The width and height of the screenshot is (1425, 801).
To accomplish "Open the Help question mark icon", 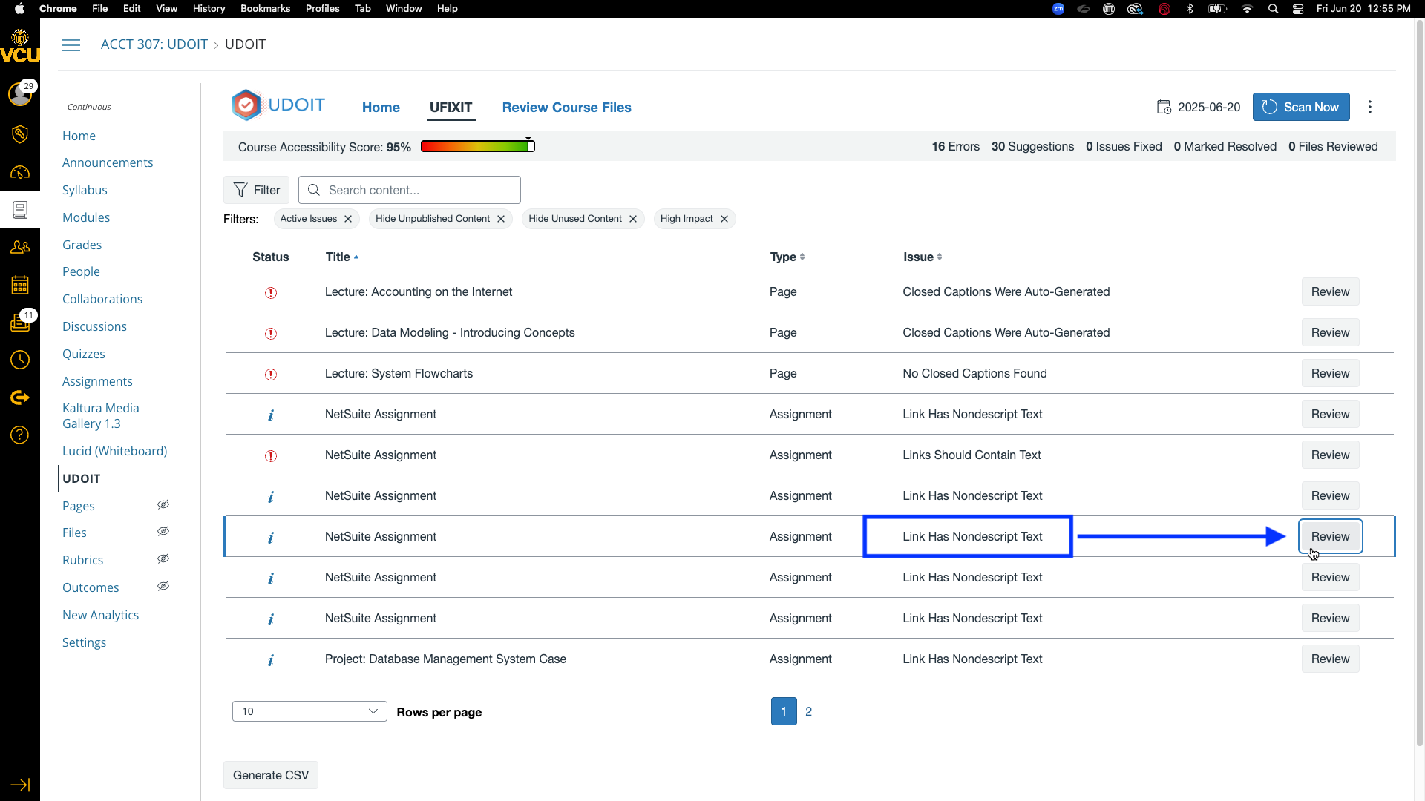I will coord(20,435).
